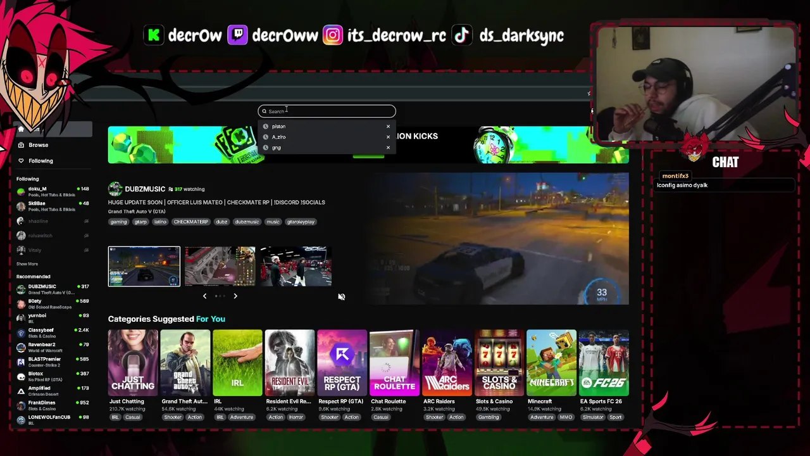Viewport: 810px width, 456px height.
Task: Open Sk8Bae channel avatar
Action: [x=21, y=206]
